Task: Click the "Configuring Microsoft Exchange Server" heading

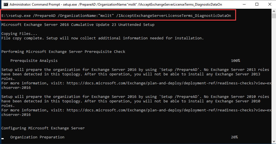Action: 43,128
